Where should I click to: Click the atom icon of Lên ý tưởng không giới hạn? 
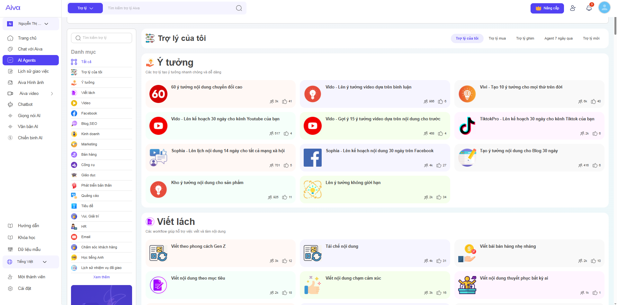(313, 189)
